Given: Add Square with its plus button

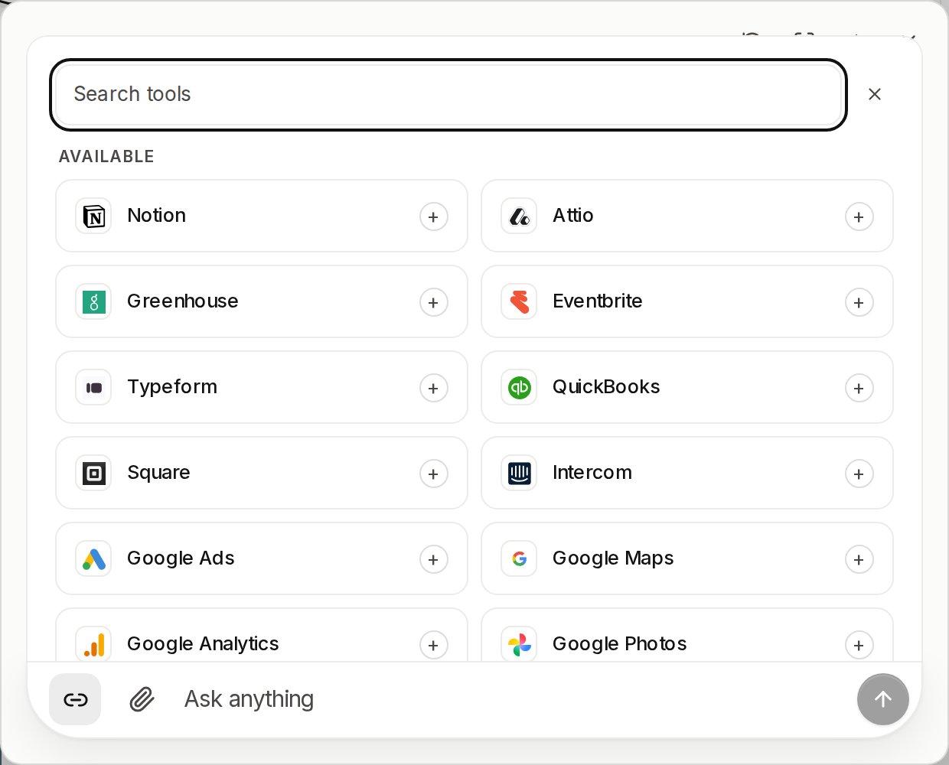Looking at the screenshot, I should coord(434,474).
